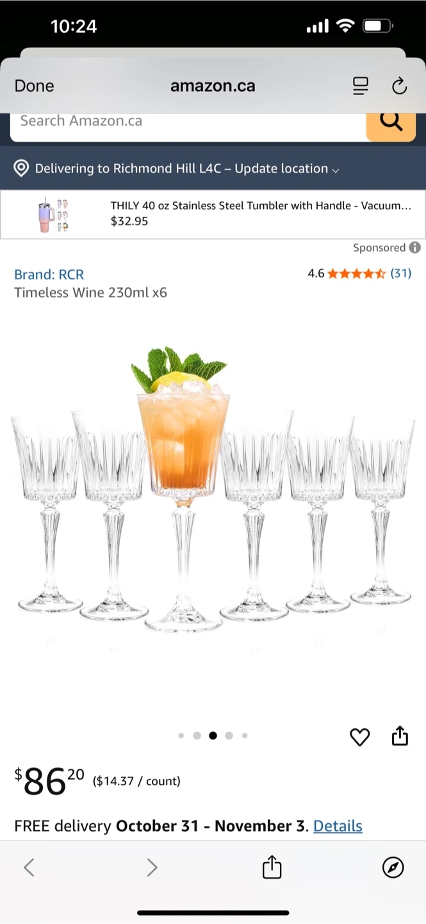Select the last image carousel dot
Viewport: 426px width, 924px height.
pos(245,736)
